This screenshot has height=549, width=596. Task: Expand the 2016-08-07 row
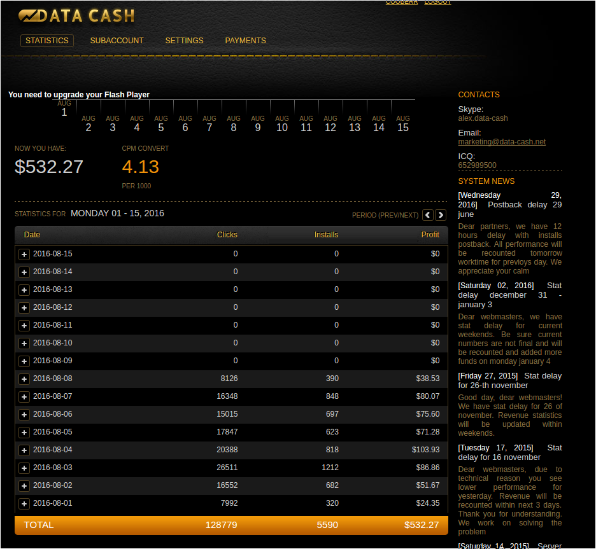(x=24, y=397)
